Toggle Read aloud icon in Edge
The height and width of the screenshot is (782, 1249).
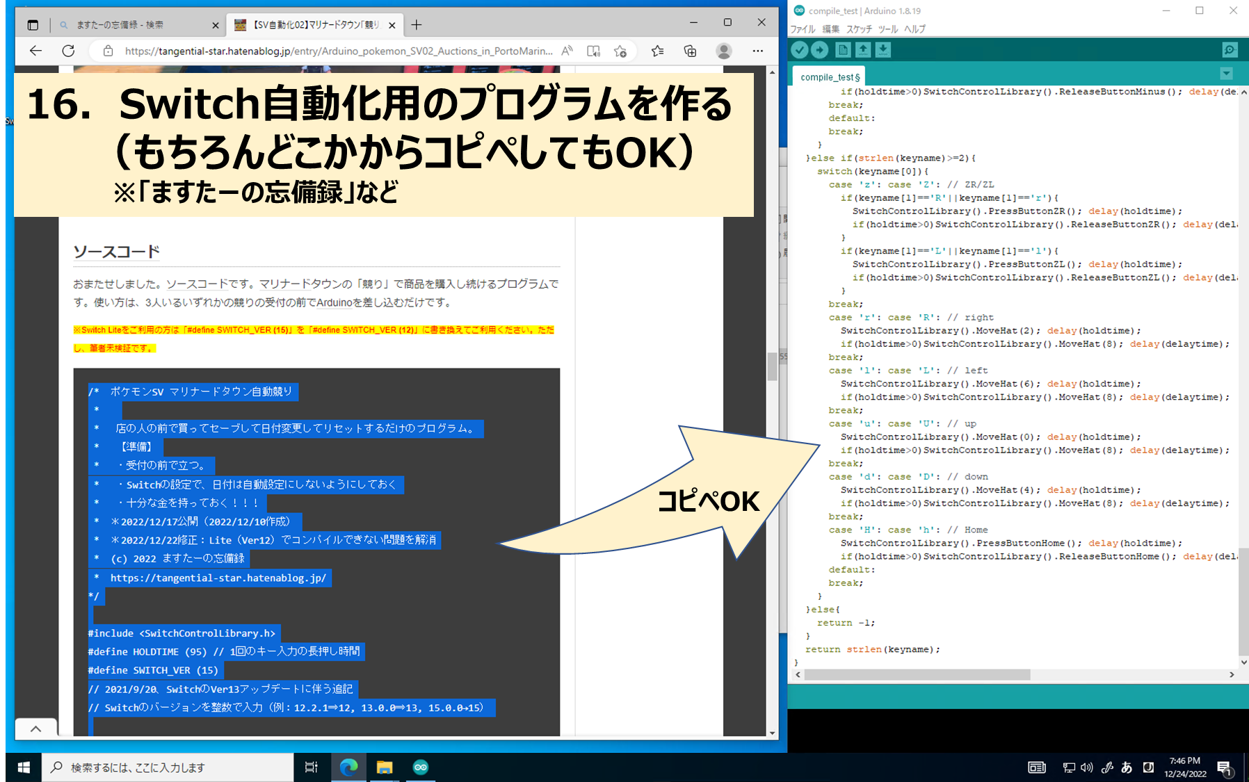(x=567, y=51)
